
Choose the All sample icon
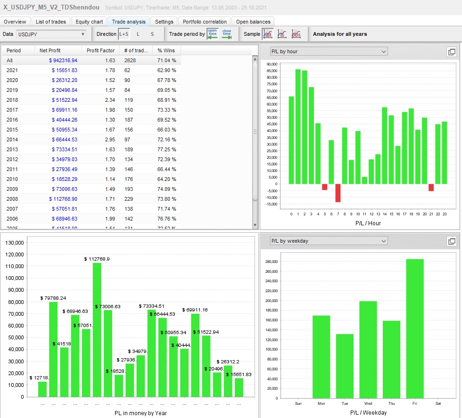click(268, 34)
